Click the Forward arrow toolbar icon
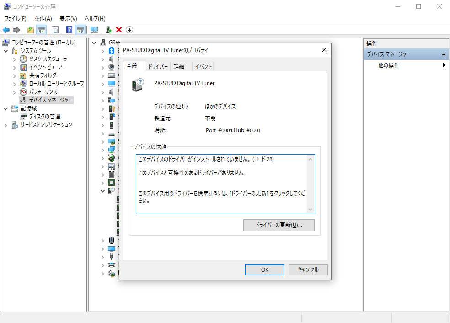This screenshot has width=450, height=323. tap(16, 30)
